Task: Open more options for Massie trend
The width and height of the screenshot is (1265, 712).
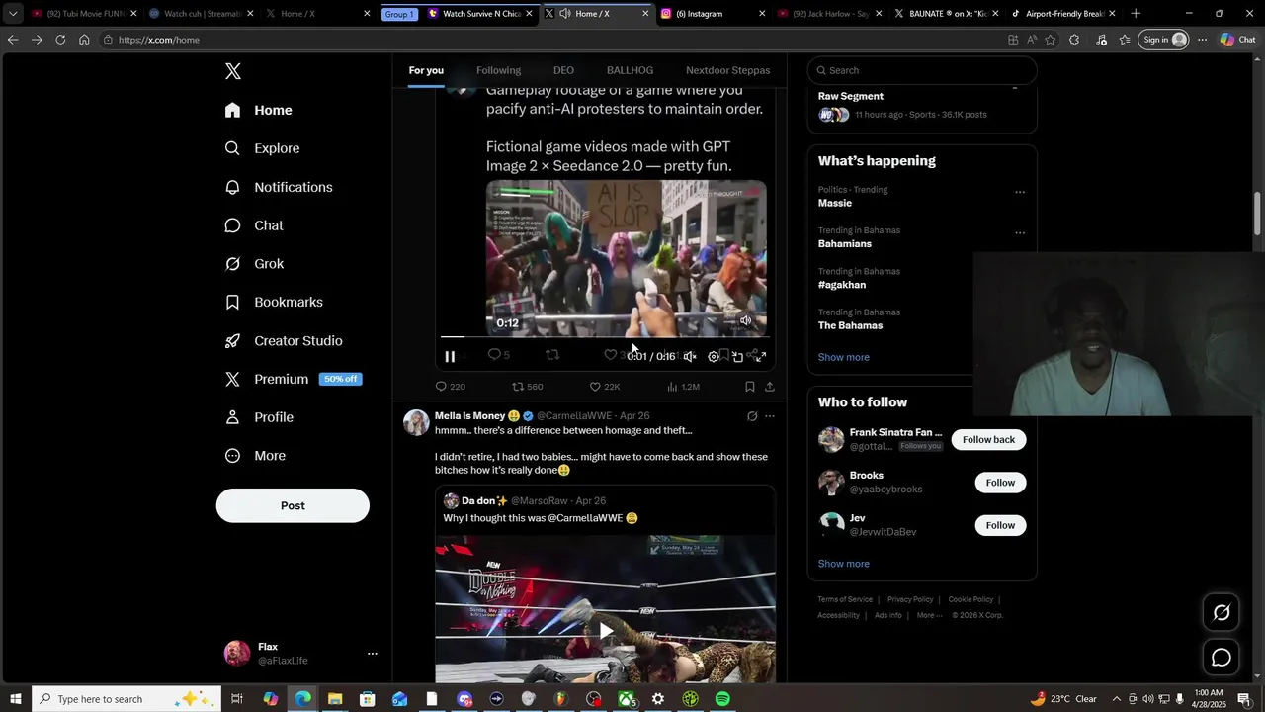Action: 1020,192
